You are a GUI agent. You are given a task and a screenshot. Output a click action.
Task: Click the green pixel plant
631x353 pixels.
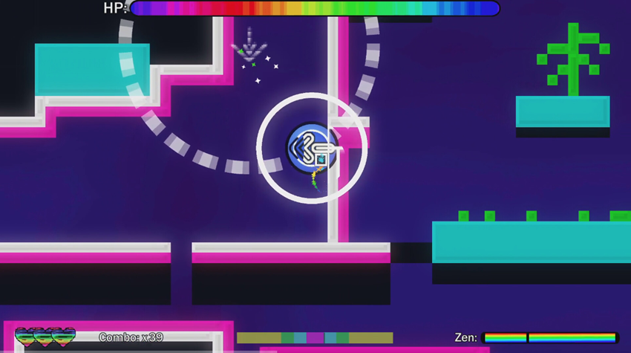tap(573, 59)
